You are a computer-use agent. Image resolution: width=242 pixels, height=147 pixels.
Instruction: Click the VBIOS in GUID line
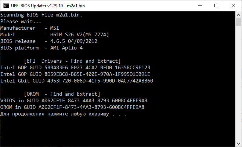click(74, 101)
